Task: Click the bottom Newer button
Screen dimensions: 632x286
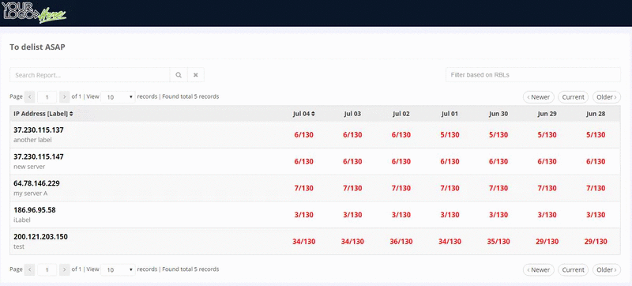Action: click(539, 269)
